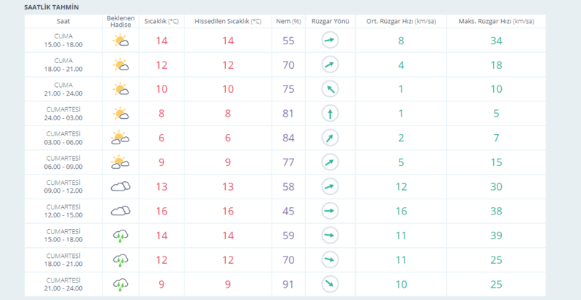This screenshot has width=581, height=300.
Task: Click the cloudy icon for Cumartesi 12.00 - 15.00
Action: click(121, 211)
